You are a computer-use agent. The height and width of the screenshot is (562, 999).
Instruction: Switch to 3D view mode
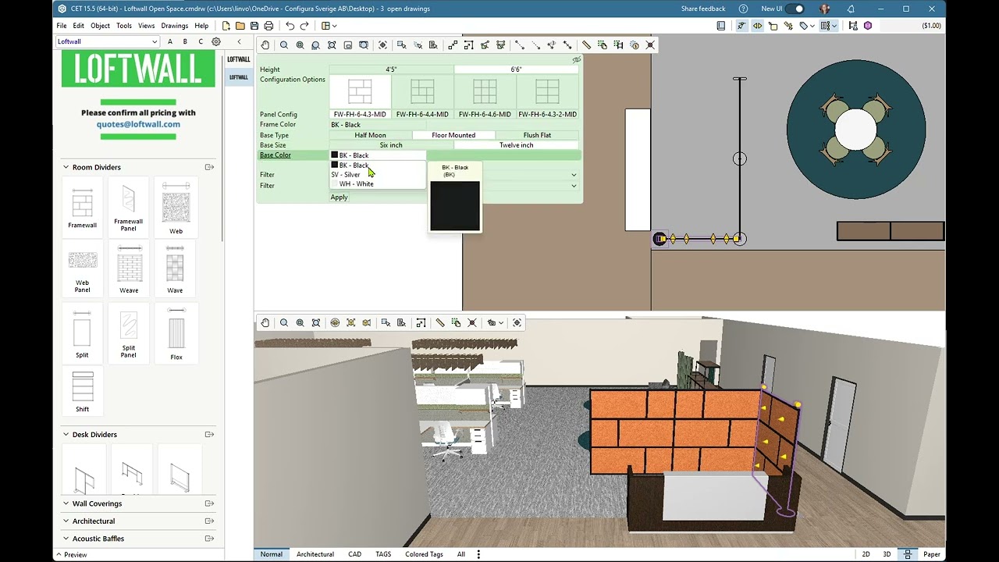tap(887, 554)
